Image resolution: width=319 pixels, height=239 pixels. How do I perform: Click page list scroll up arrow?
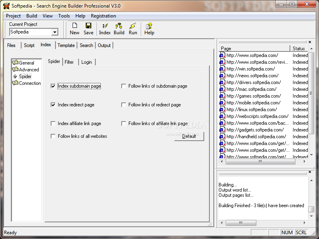coord(311,48)
